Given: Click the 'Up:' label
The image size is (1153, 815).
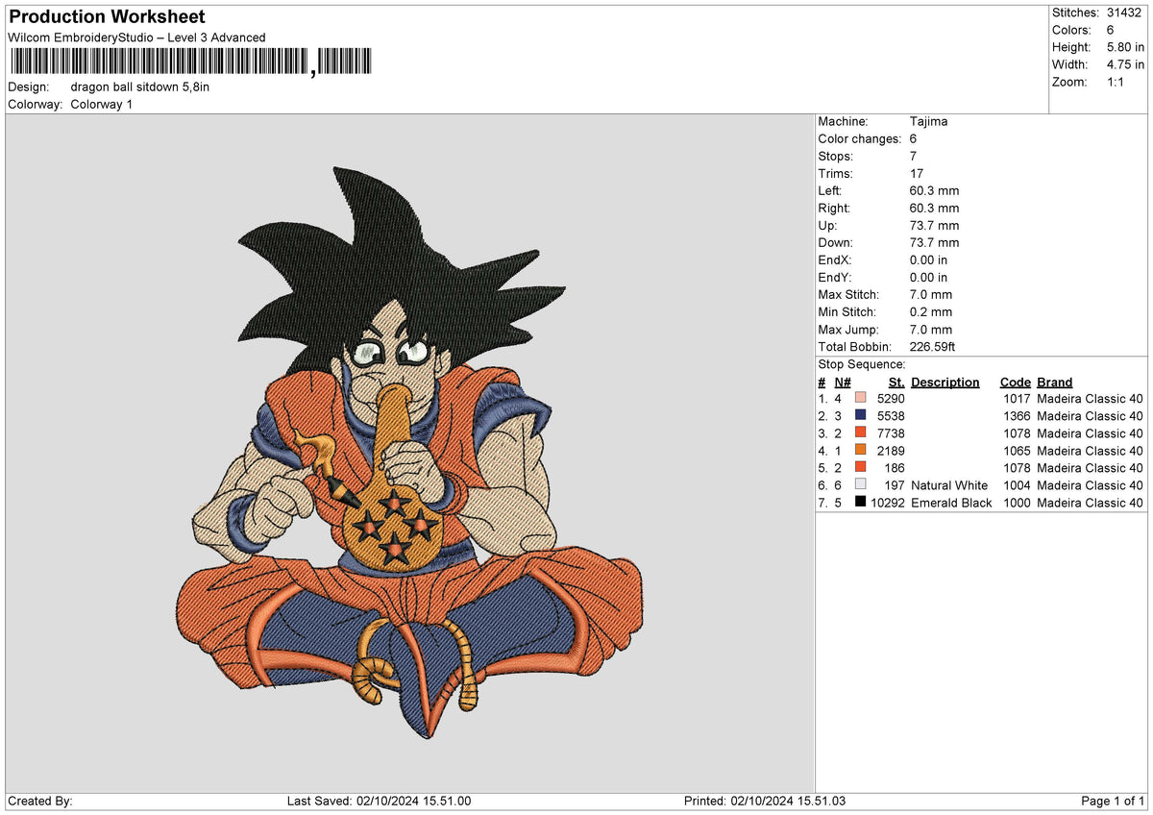Looking at the screenshot, I should click(827, 225).
